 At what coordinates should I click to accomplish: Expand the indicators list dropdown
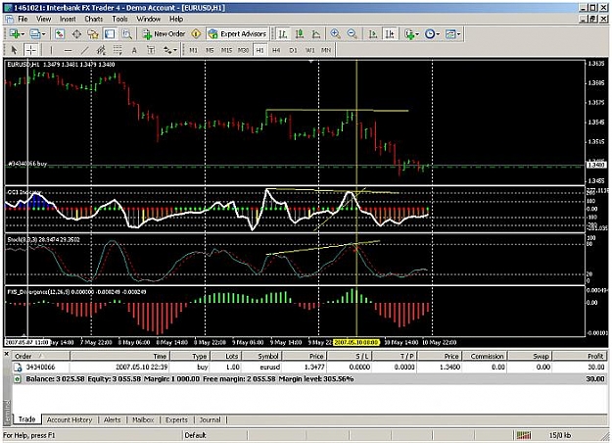click(x=411, y=34)
